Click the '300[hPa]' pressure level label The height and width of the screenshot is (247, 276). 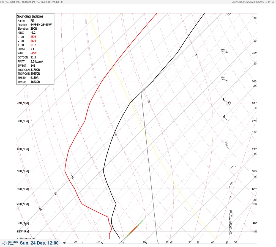pos(23,121)
